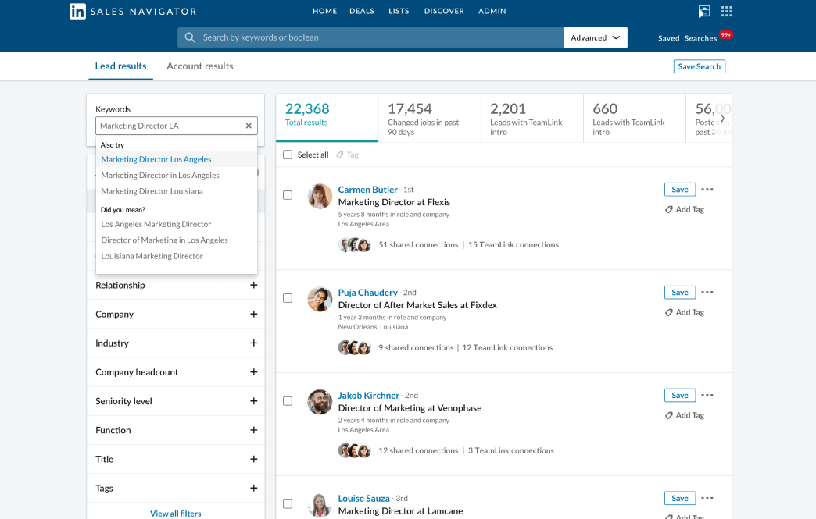View Puja Chaudery's shared connections avatars
Viewport: 816px width, 519px height.
[354, 347]
